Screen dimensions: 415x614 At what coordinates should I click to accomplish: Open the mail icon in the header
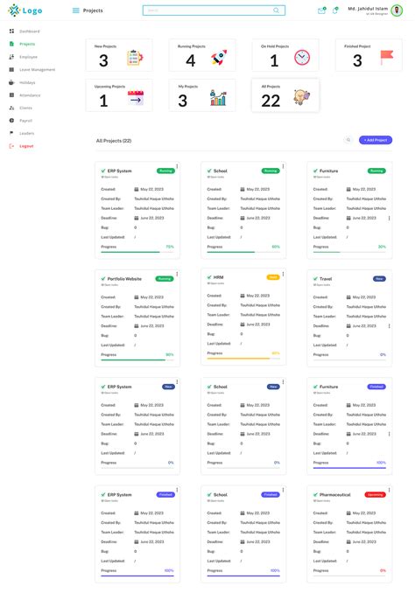321,10
